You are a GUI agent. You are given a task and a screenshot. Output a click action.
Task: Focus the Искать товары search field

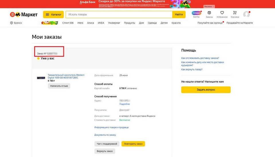[x=119, y=15]
